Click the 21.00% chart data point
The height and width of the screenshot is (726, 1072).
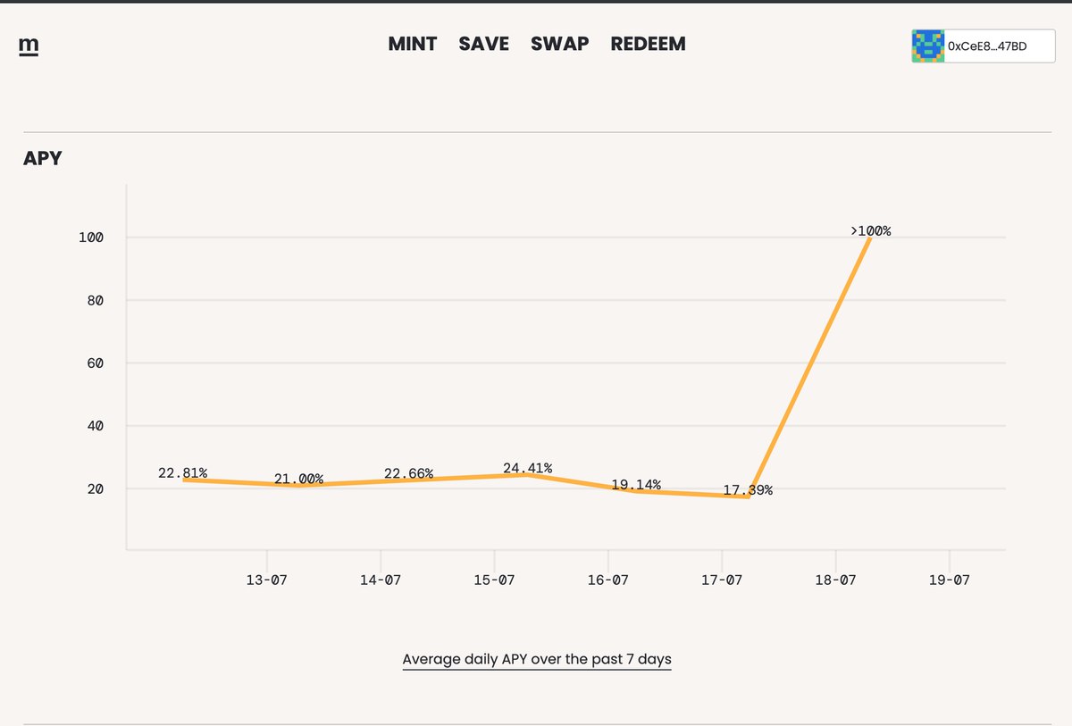[298, 480]
